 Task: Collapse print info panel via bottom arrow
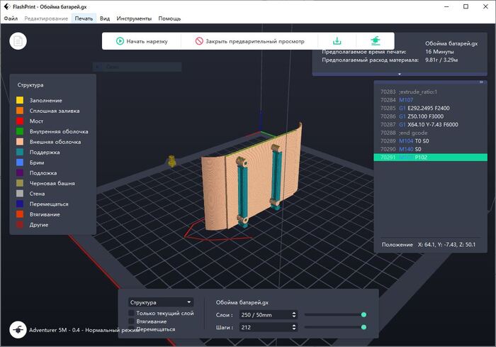pyautogui.click(x=399, y=73)
